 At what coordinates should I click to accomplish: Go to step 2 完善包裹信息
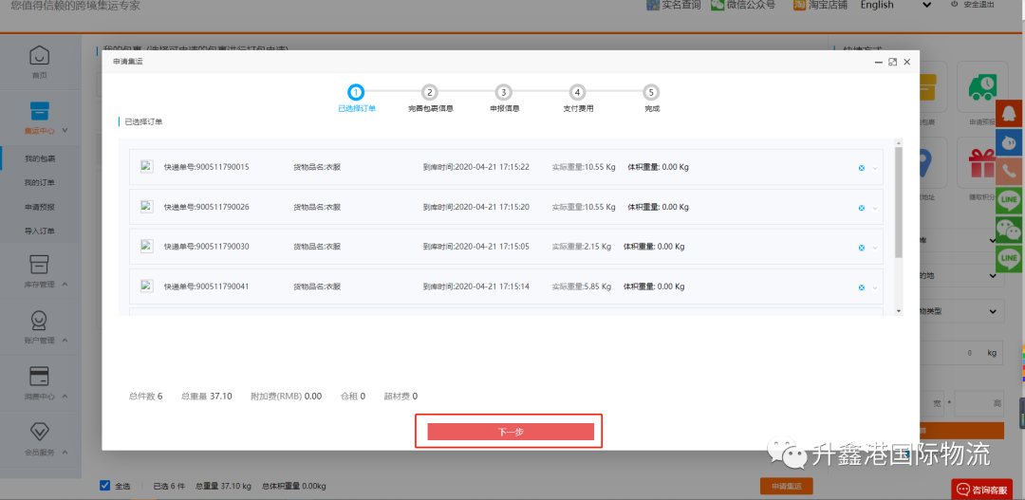[430, 93]
